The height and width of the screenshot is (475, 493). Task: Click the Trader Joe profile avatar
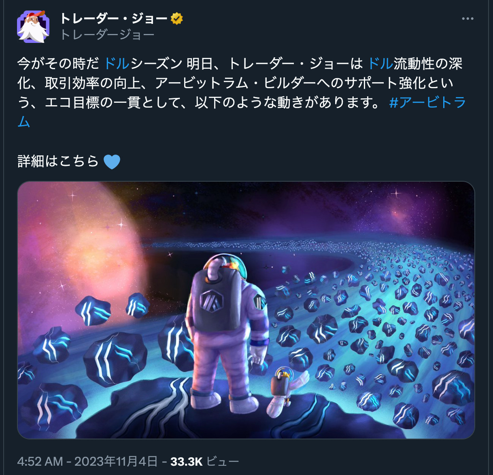[x=33, y=27]
